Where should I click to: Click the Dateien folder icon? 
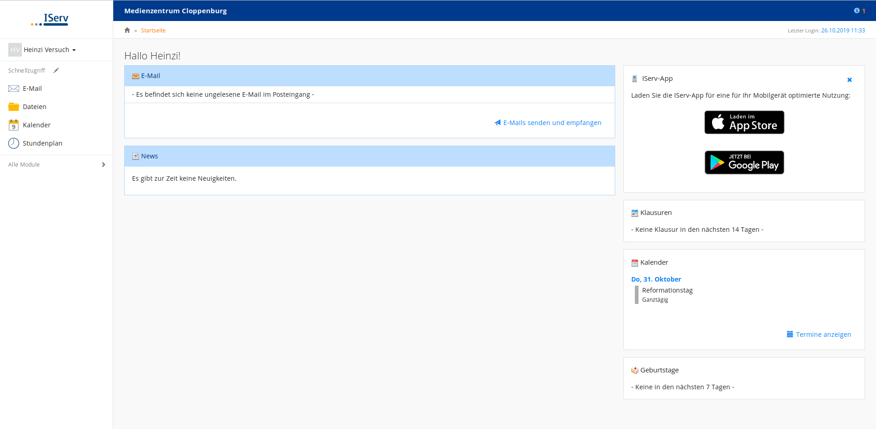[14, 107]
